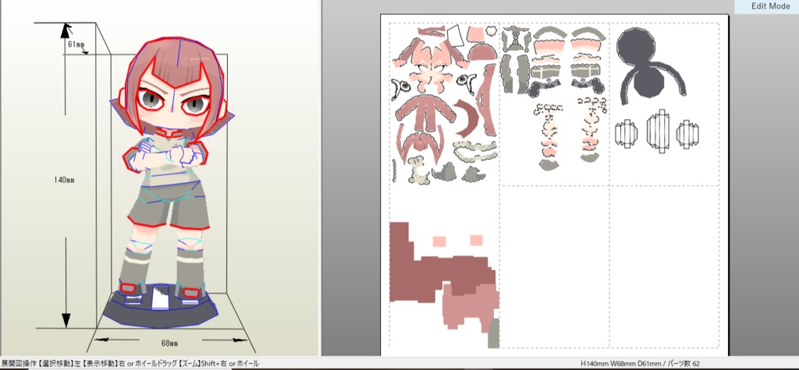Select the 140mm height dimension label

(64, 180)
